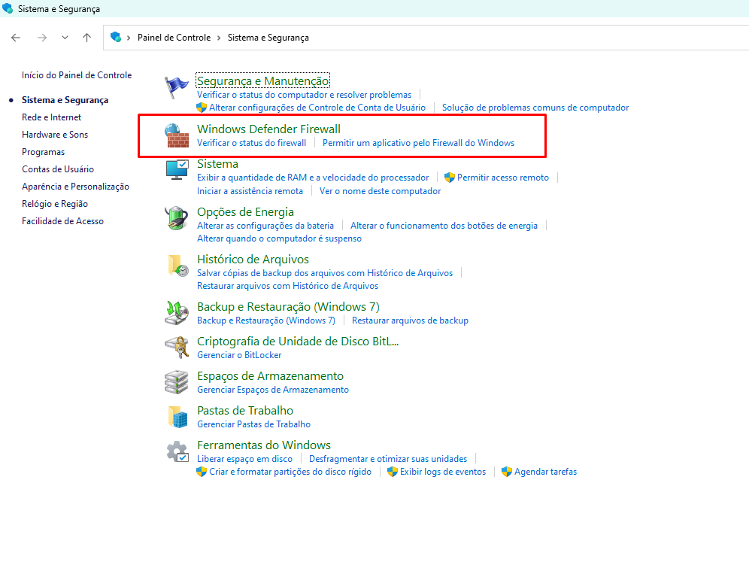
Task: Click Verificar o status do firewall
Action: [x=252, y=143]
